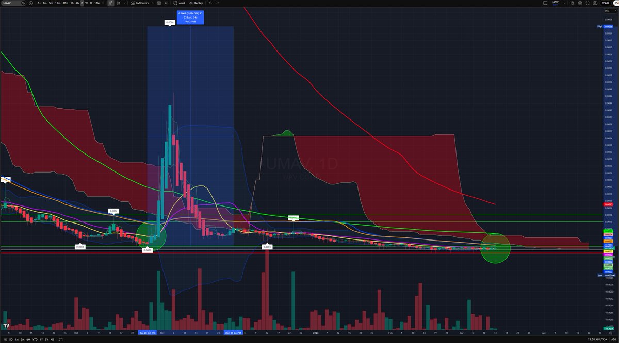619x343 pixels.
Task: Start bar Replay mode
Action: pos(196,3)
